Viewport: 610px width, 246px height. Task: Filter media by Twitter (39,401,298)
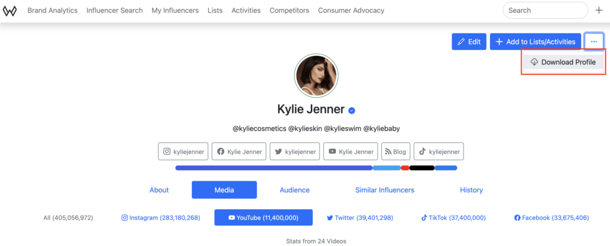click(360, 218)
